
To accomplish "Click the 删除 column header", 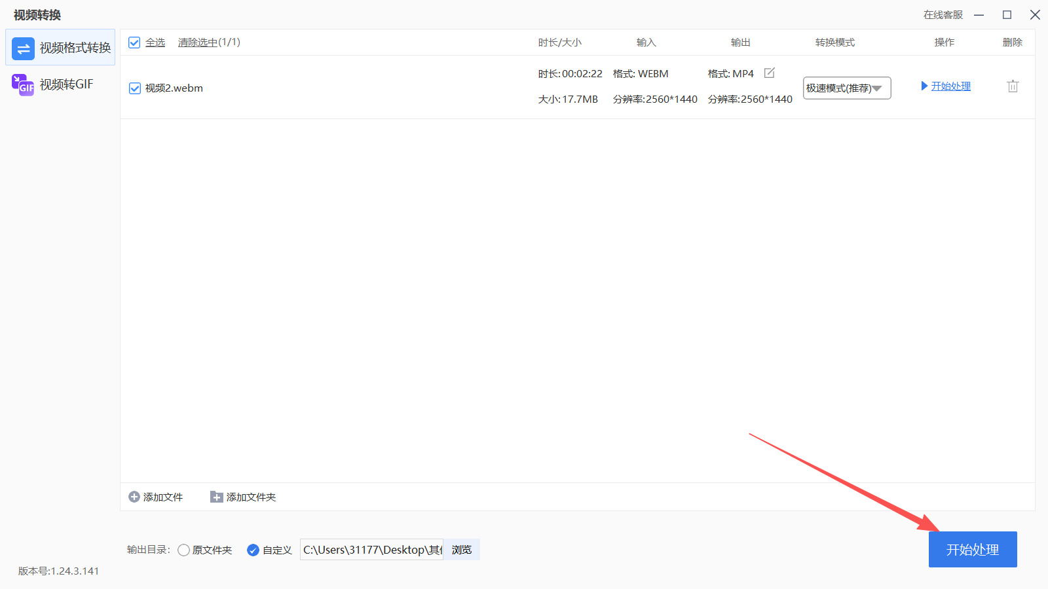I will [1013, 43].
